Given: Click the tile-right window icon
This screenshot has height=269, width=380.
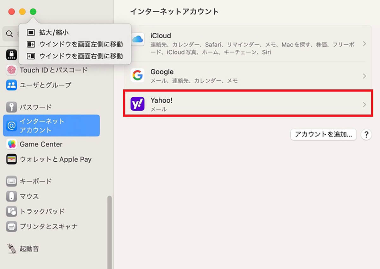Looking at the screenshot, I should click(x=31, y=56).
